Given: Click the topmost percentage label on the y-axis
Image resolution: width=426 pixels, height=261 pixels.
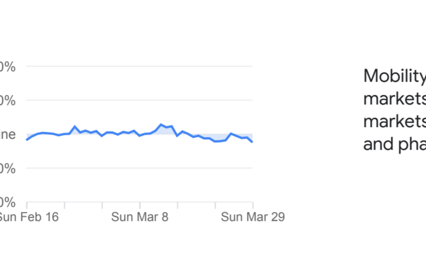Looking at the screenshot, I should pos(7,67).
